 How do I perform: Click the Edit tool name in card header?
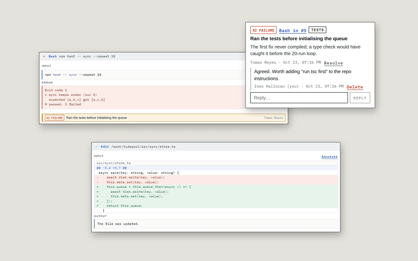(x=105, y=147)
